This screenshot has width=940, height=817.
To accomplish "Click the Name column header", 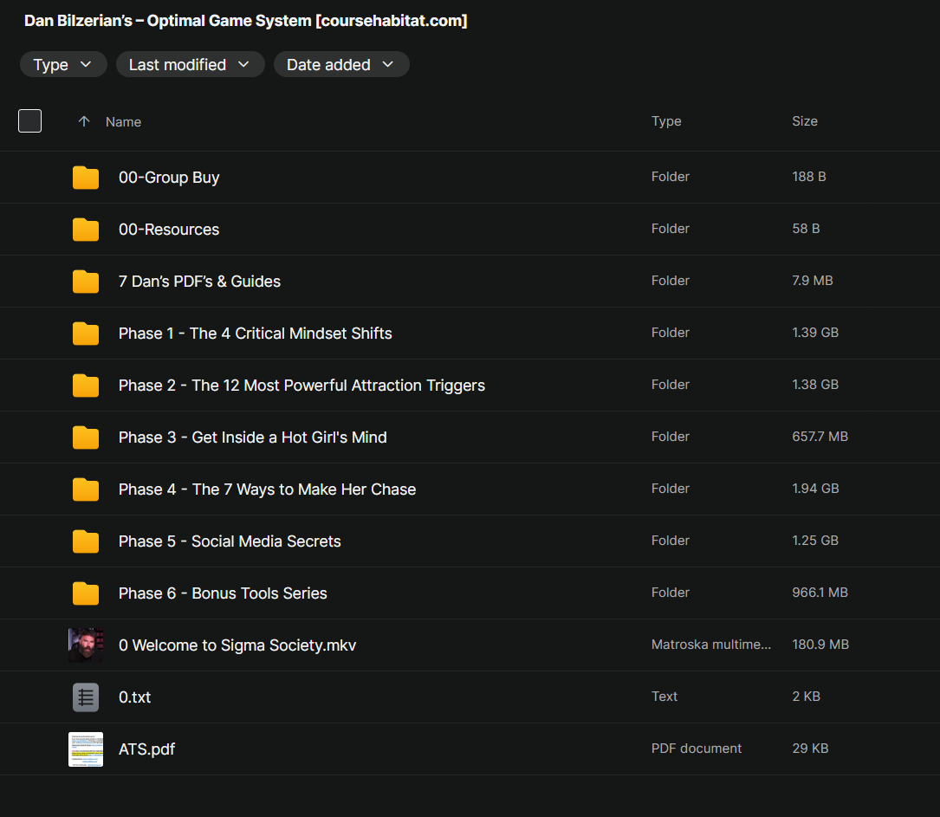I will coord(123,122).
